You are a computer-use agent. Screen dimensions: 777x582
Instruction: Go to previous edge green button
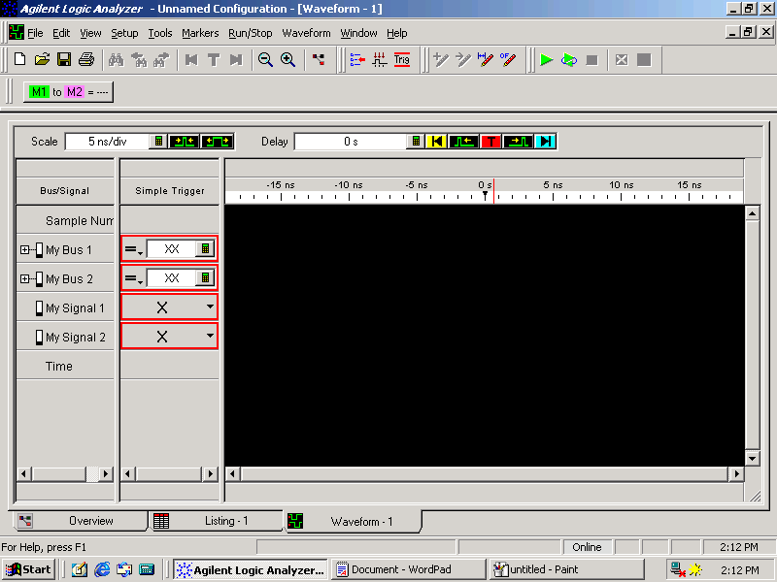(464, 142)
